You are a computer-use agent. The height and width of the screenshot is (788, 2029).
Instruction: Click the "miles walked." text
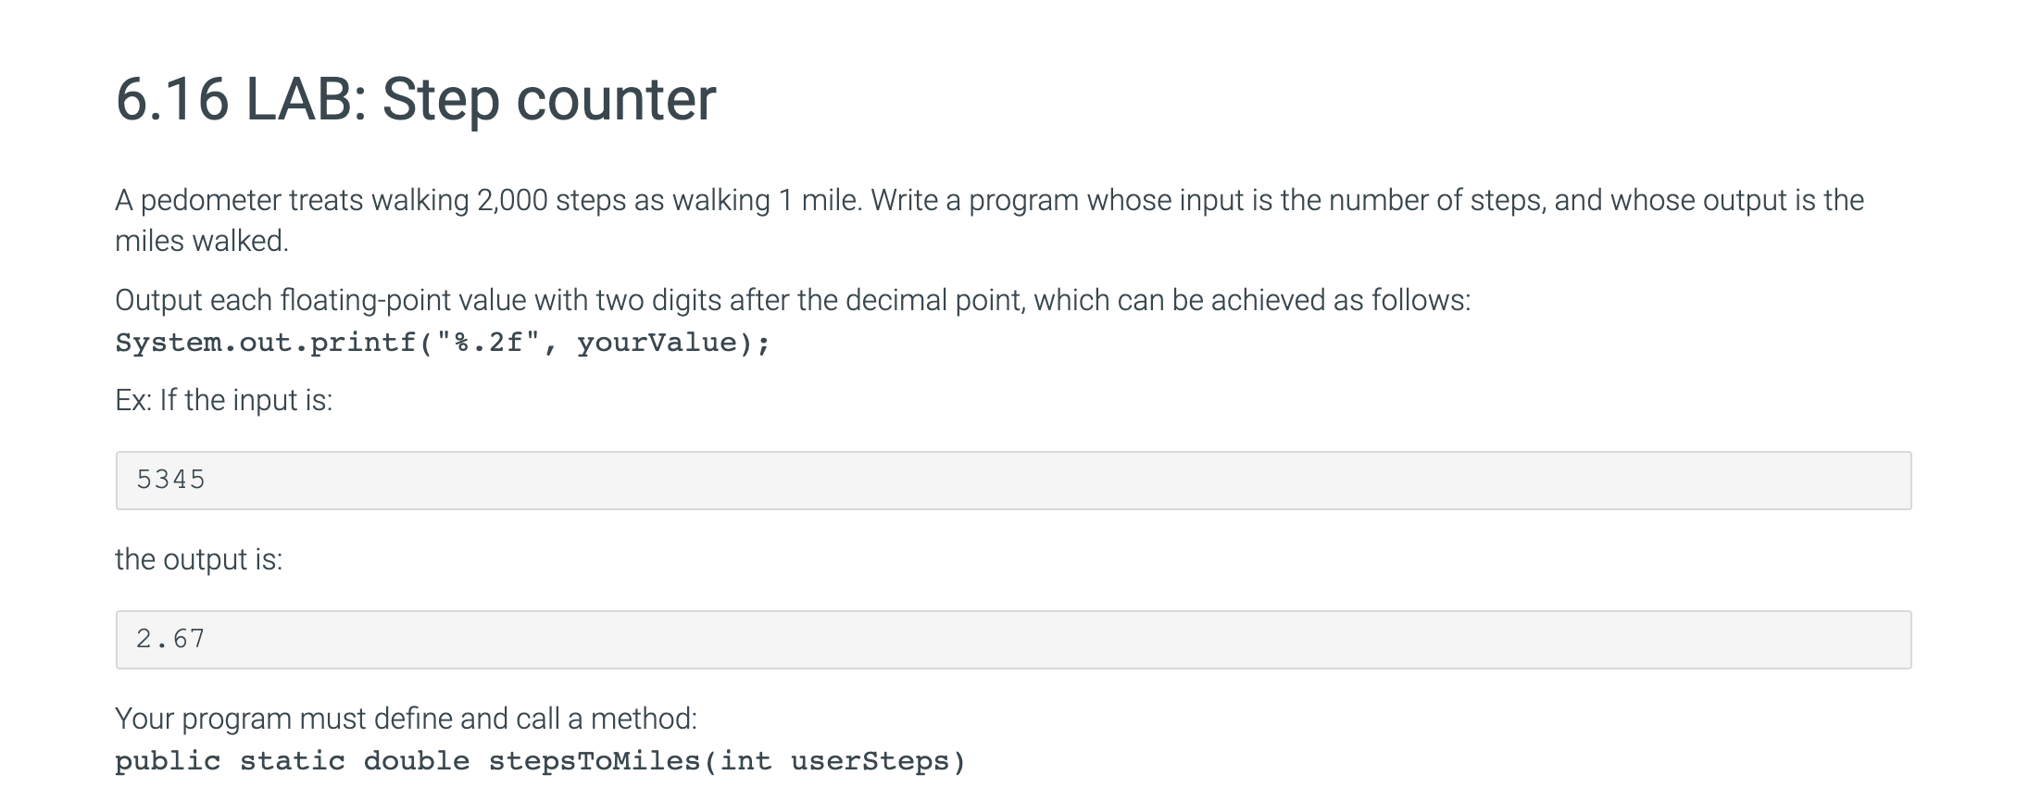pos(202,241)
